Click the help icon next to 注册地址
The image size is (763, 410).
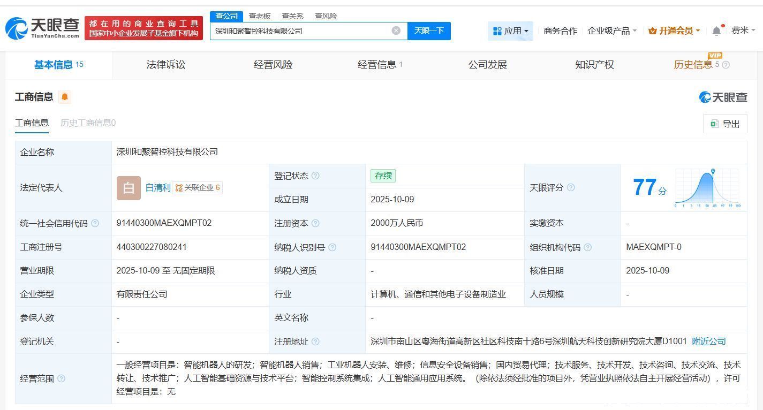[x=315, y=341]
